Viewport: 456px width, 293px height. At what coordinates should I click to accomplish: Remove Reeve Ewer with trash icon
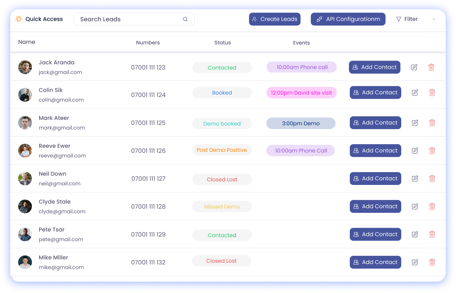tap(432, 151)
